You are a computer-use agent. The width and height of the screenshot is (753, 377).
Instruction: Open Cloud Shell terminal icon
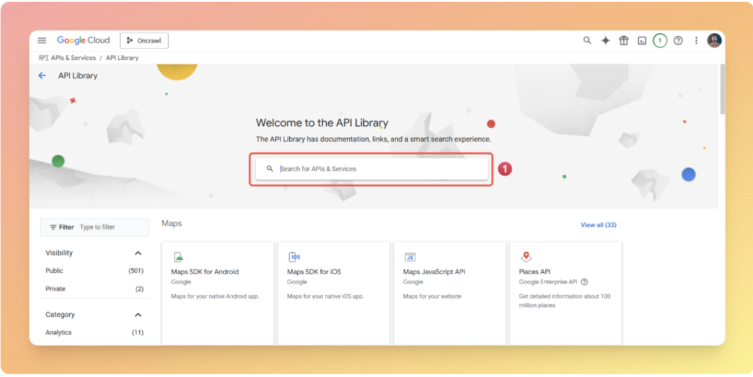(641, 40)
